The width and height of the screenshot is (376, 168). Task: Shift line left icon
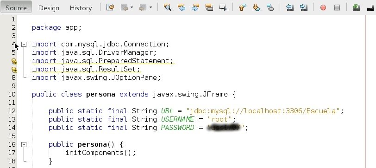[290, 7]
